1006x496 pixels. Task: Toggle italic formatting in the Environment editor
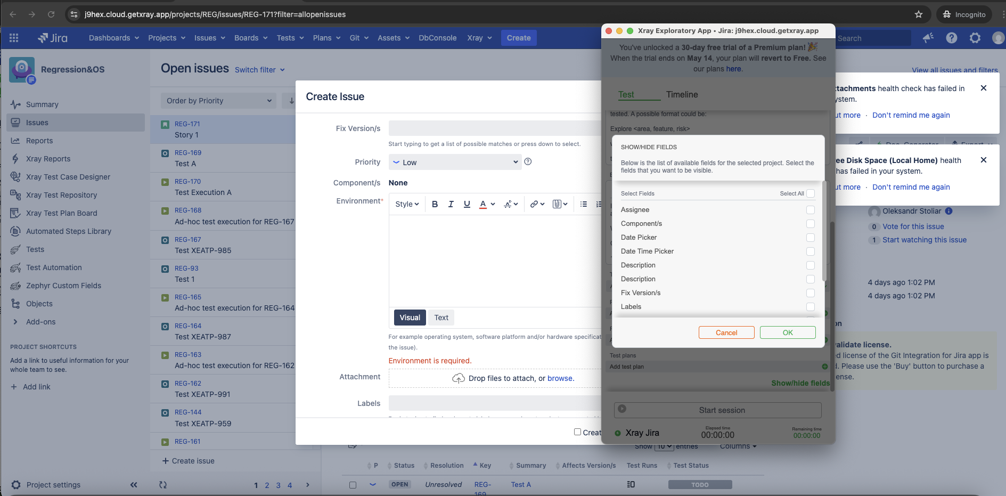(x=451, y=204)
